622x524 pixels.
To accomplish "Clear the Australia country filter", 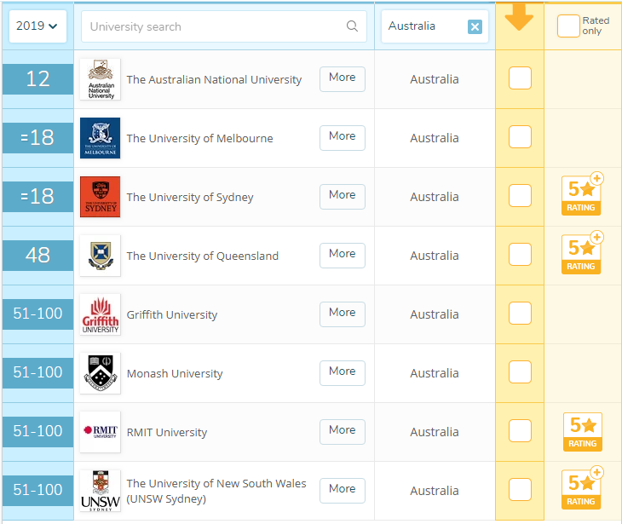I will pos(475,26).
